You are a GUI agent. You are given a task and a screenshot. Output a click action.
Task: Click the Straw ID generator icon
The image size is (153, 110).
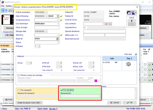pyautogui.click(x=58, y=39)
